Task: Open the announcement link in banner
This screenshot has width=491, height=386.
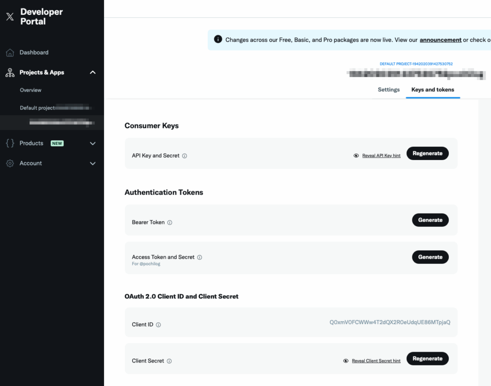Action: pos(440,40)
